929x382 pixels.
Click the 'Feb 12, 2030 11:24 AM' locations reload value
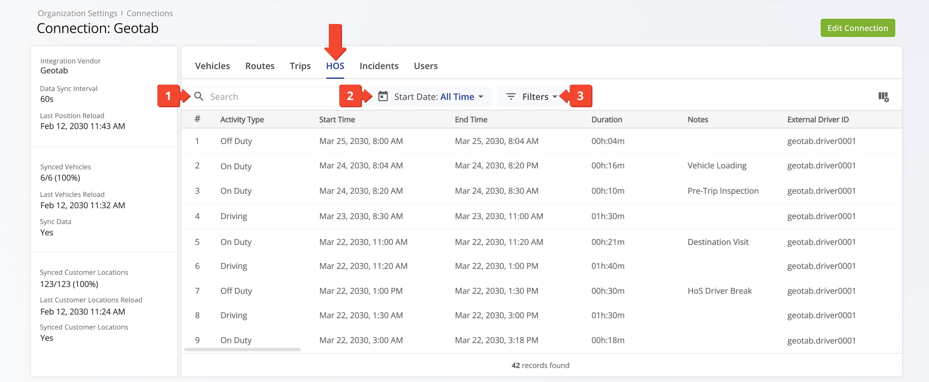tap(83, 312)
